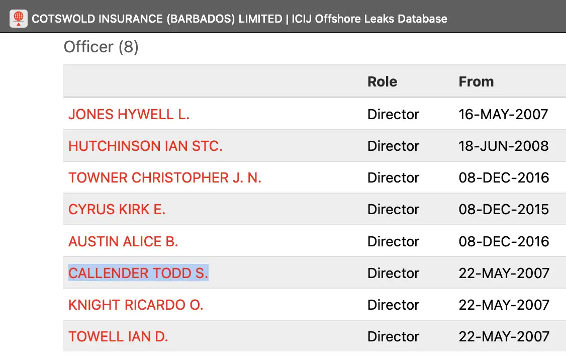Click the From date for TOWELL IAN D.
This screenshot has width=566, height=361.
pyautogui.click(x=504, y=336)
